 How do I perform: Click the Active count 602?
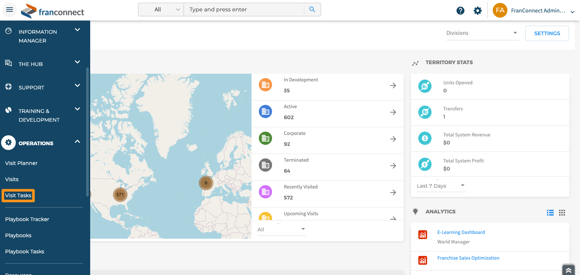[289, 117]
